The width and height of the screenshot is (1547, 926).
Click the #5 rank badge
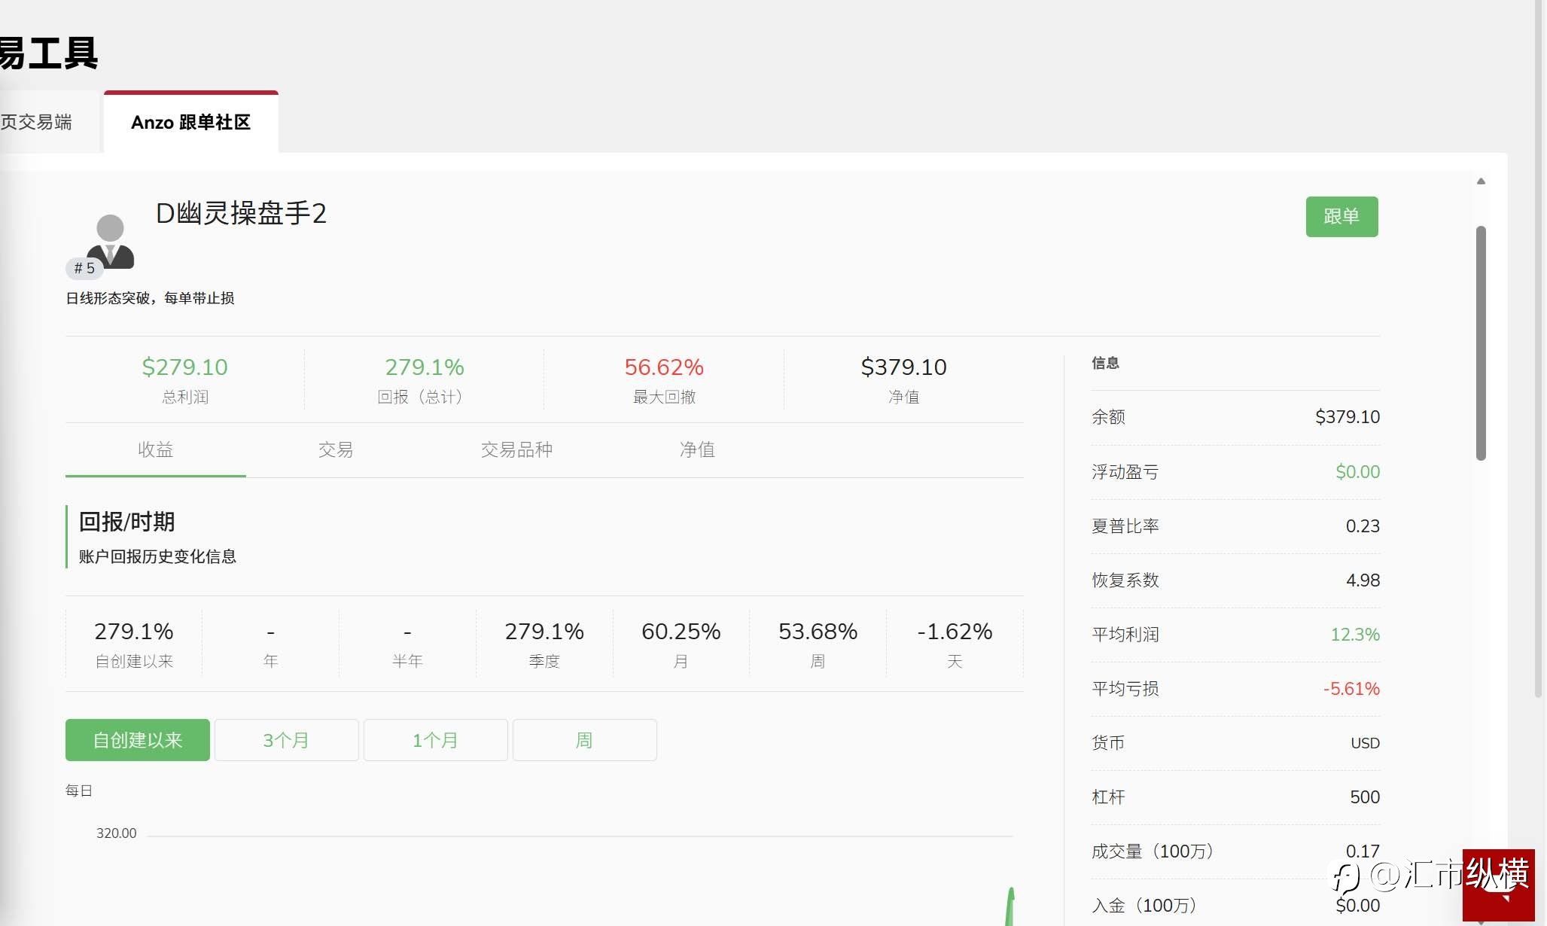tap(84, 268)
